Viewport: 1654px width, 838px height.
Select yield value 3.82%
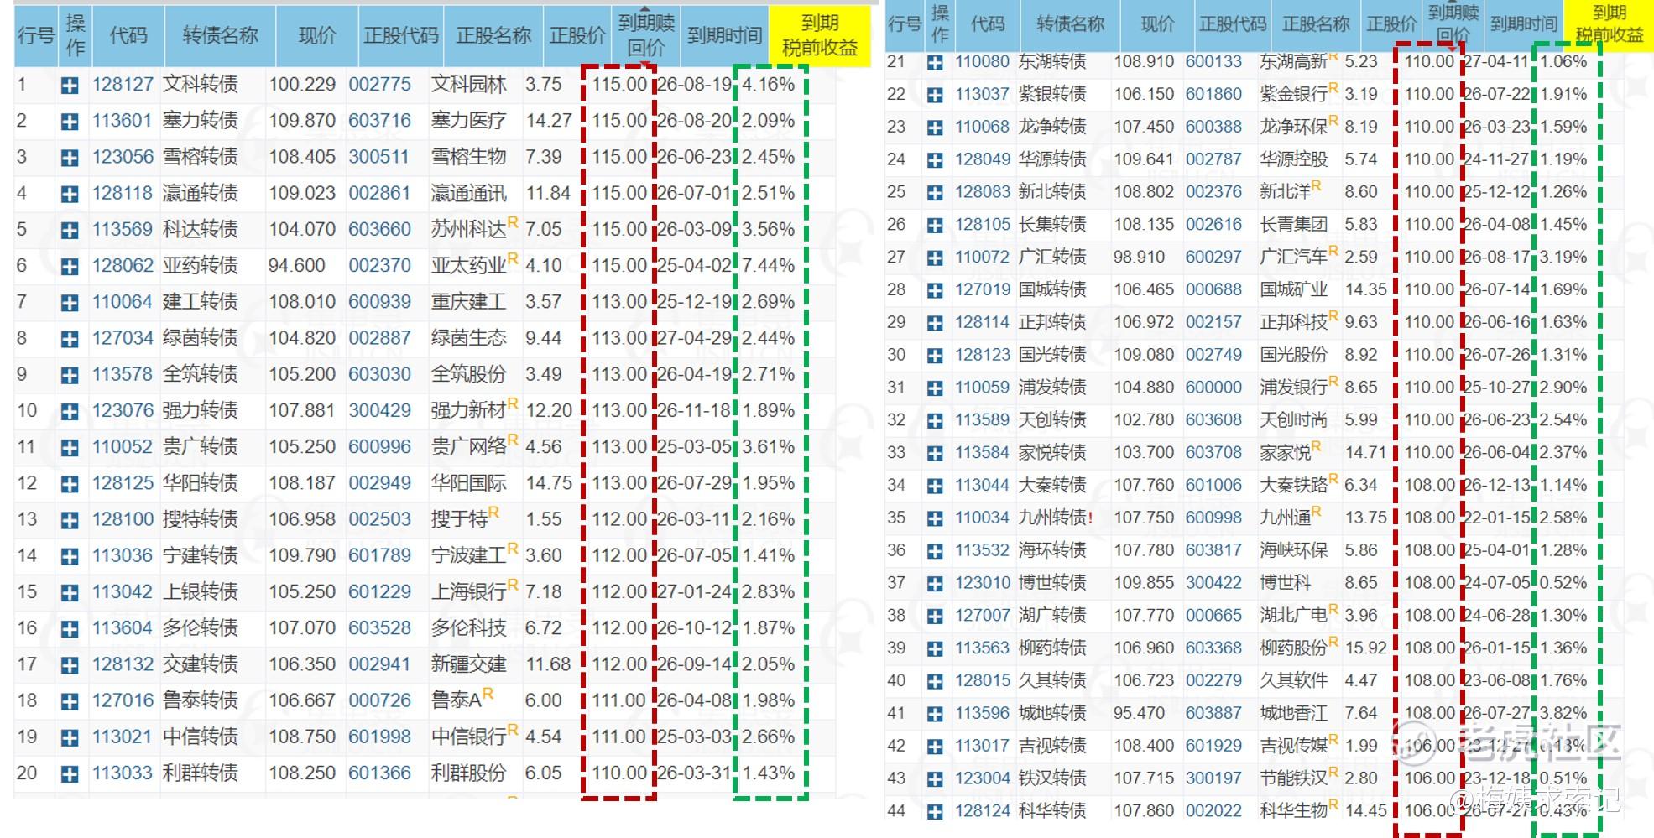[x=1563, y=713]
